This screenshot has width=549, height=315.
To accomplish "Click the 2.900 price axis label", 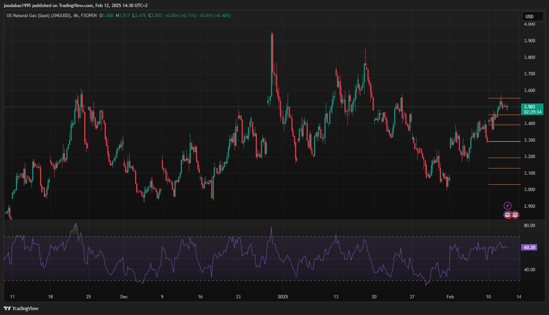I will coord(529,206).
